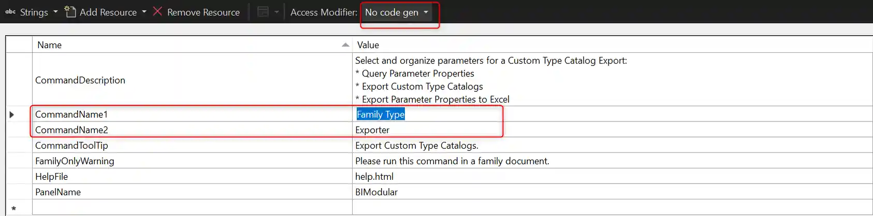Open the Access Modifier 'No code gen' dropdown
The width and height of the screenshot is (873, 216).
coord(397,12)
